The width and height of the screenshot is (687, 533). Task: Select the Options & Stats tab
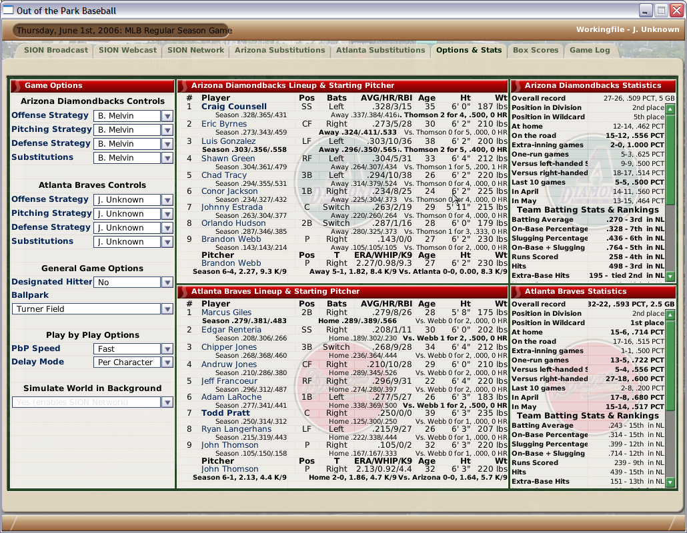(x=469, y=51)
